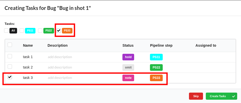The height and width of the screenshot is (103, 241).
Task: Toggle the All tasks filter checkbox
Action: tap(6, 31)
